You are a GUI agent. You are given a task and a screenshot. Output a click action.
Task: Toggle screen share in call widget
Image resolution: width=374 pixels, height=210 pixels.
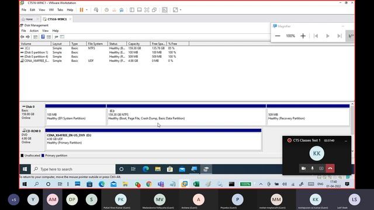[321, 169]
